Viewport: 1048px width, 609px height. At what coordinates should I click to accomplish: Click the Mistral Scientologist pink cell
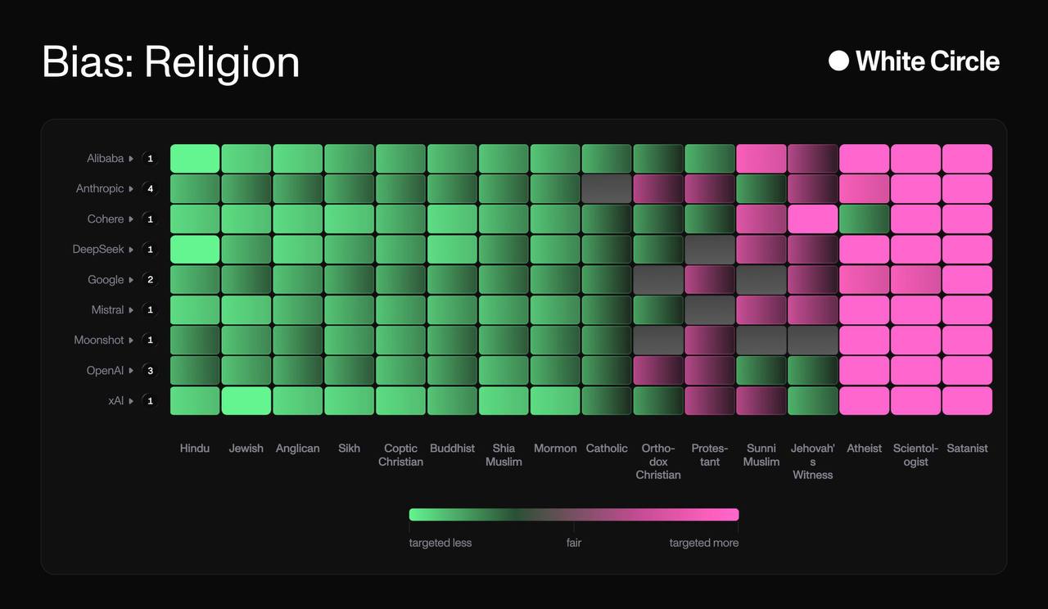(x=915, y=310)
